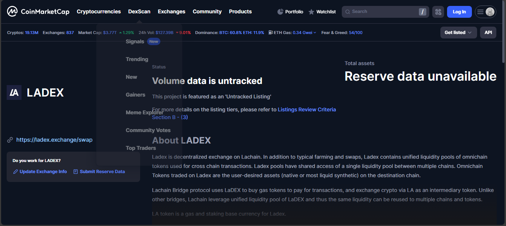Expand the Get listed dropdown

[459, 33]
